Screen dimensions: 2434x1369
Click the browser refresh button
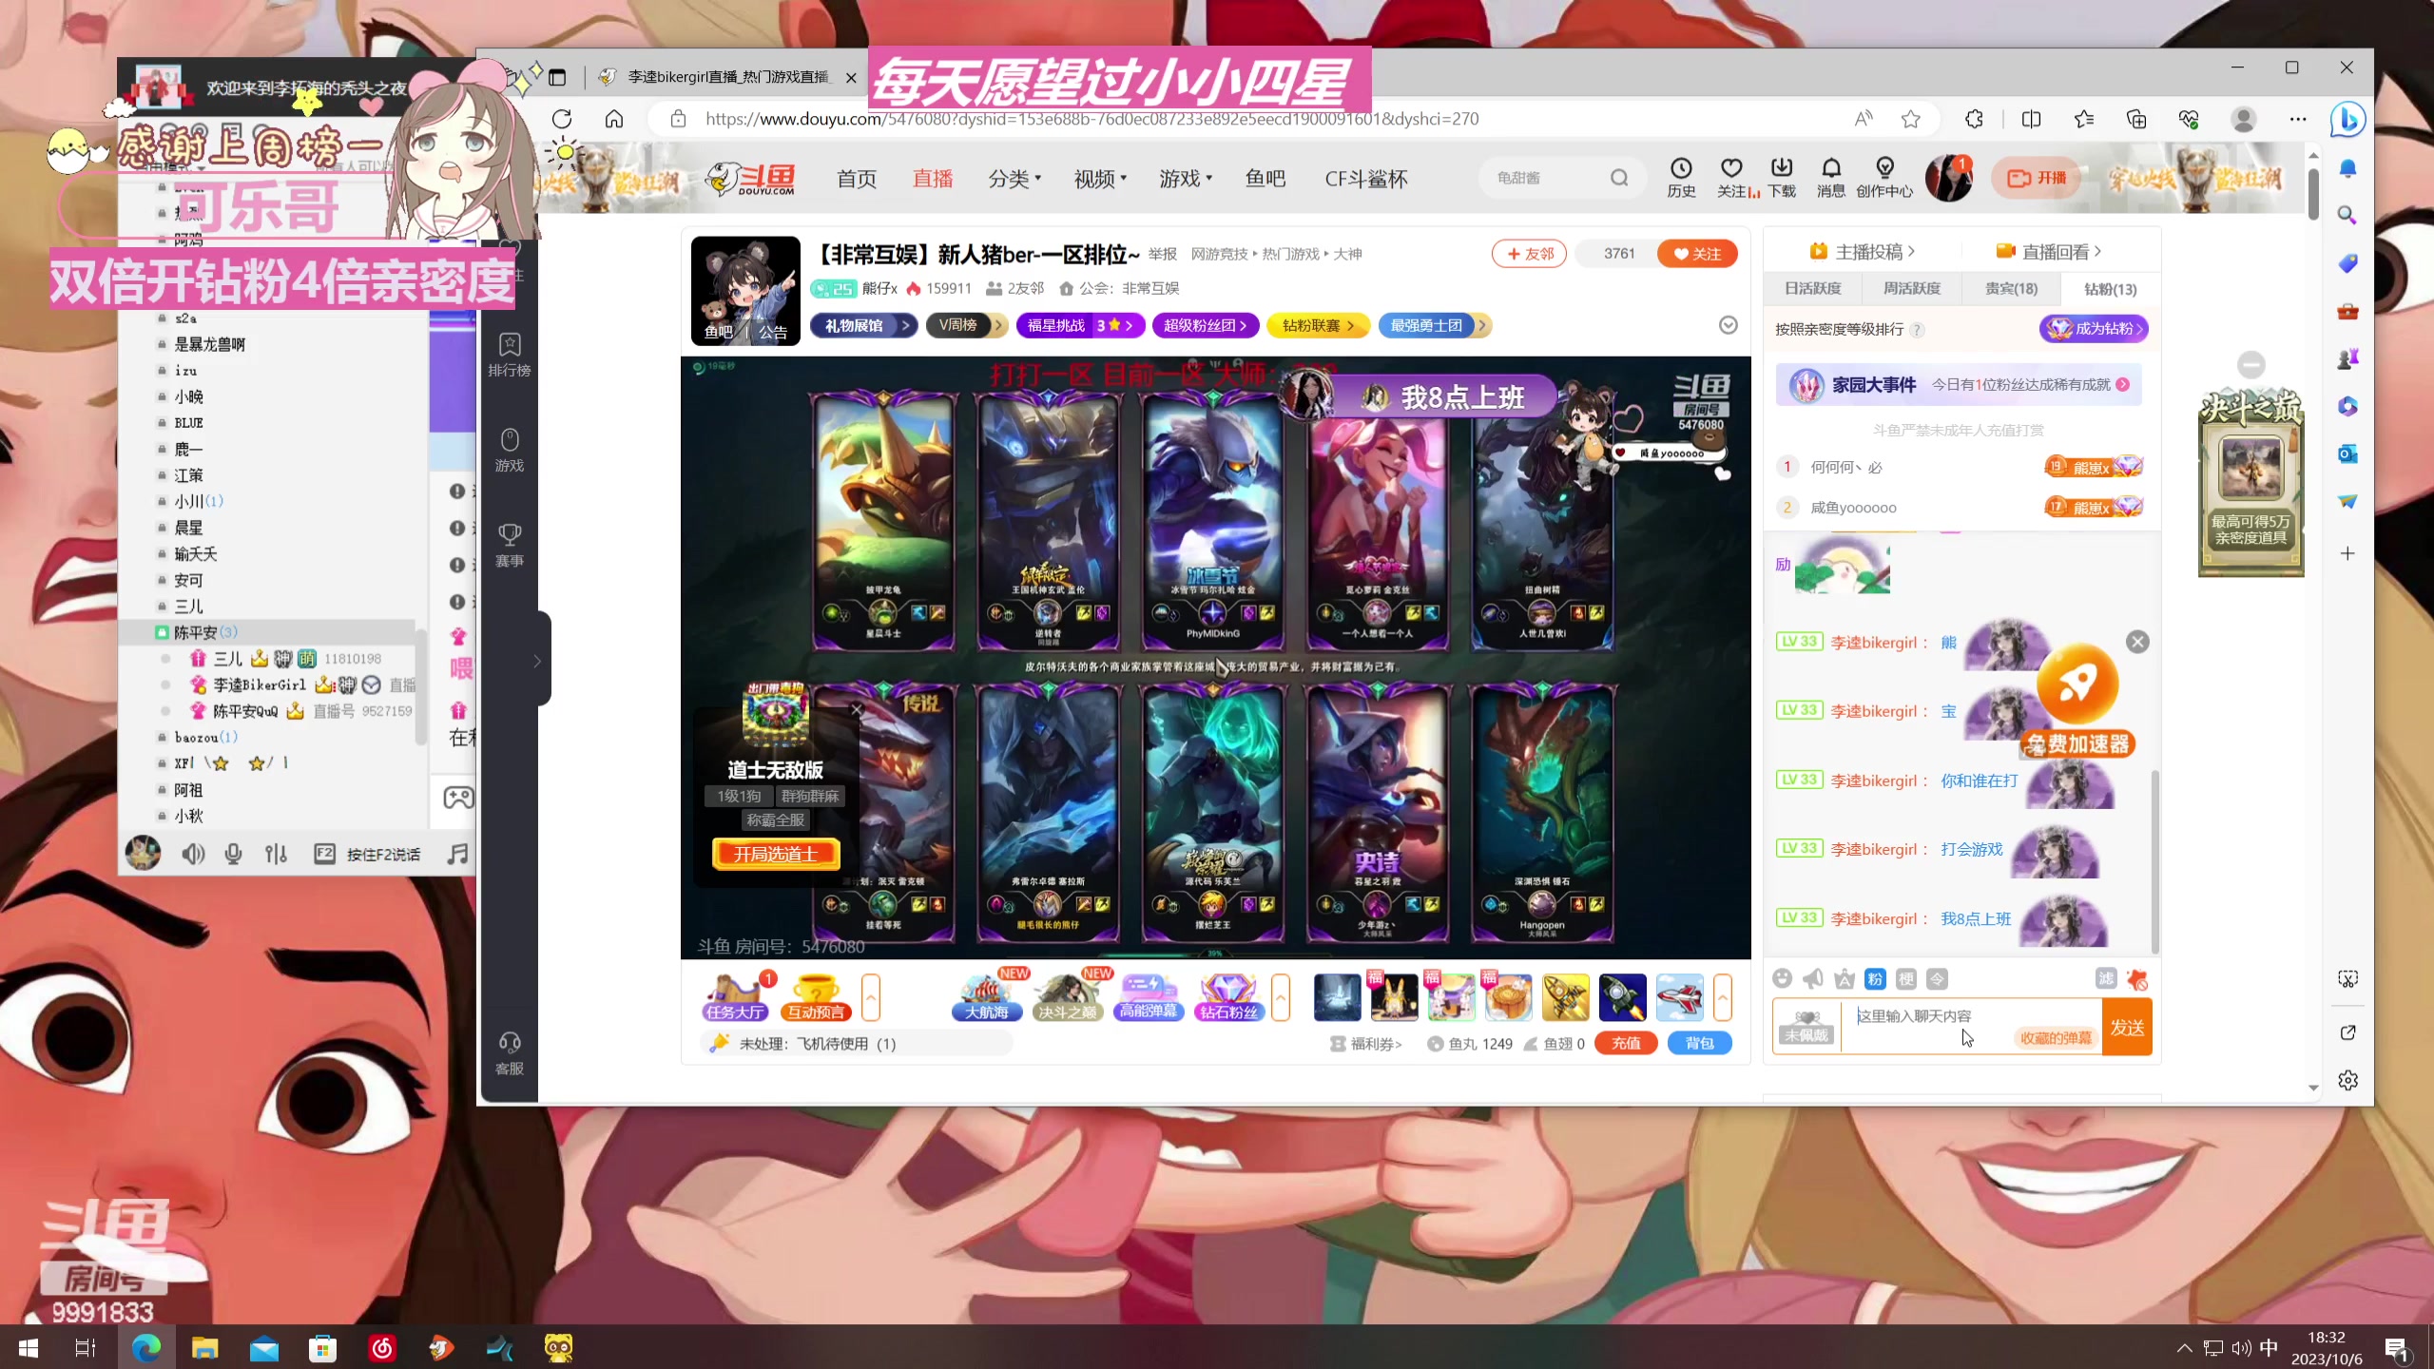point(562,119)
